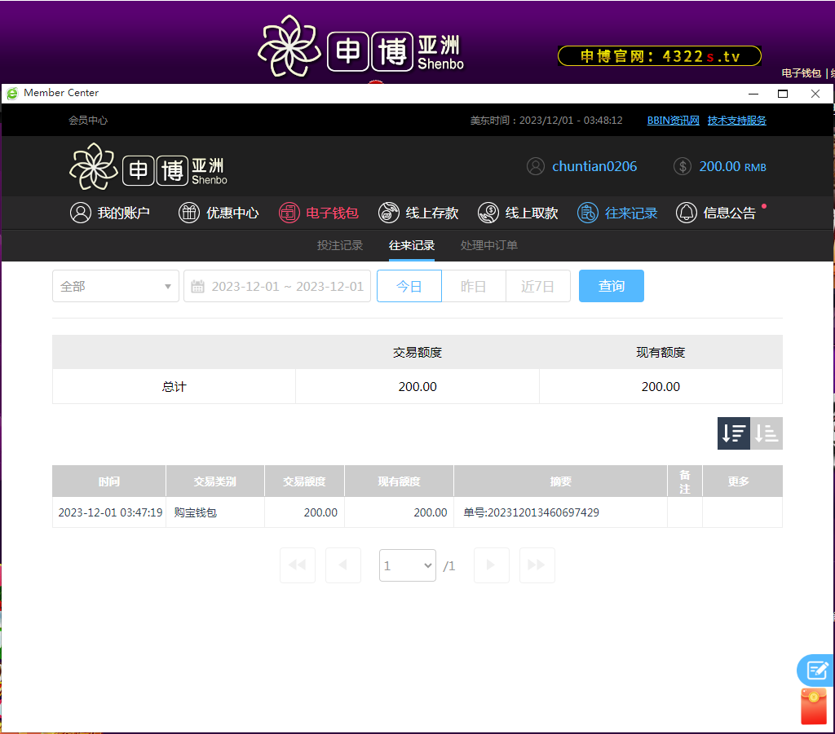This screenshot has width=835, height=734.
Task: Click the red envelope icon
Action: pyautogui.click(x=814, y=705)
